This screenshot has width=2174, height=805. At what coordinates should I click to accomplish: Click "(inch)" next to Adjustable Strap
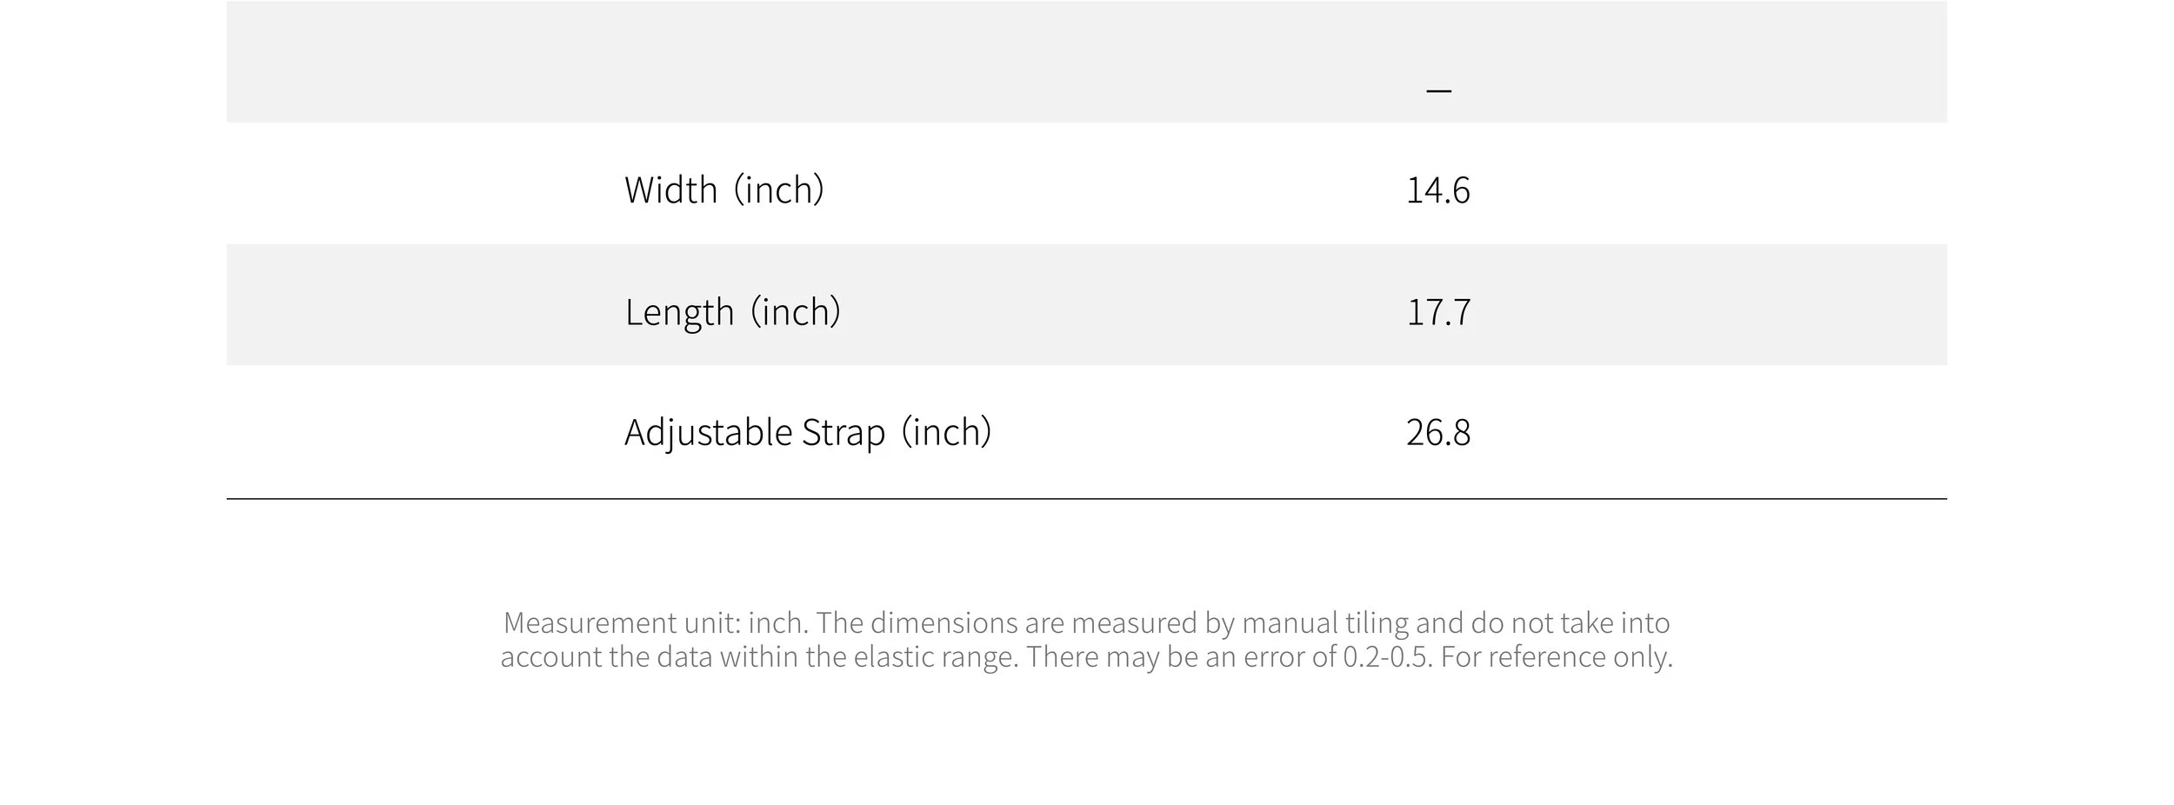[x=946, y=432]
